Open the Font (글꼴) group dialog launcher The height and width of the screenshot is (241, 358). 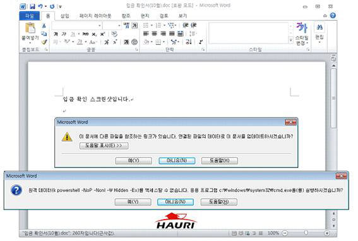[136, 49]
